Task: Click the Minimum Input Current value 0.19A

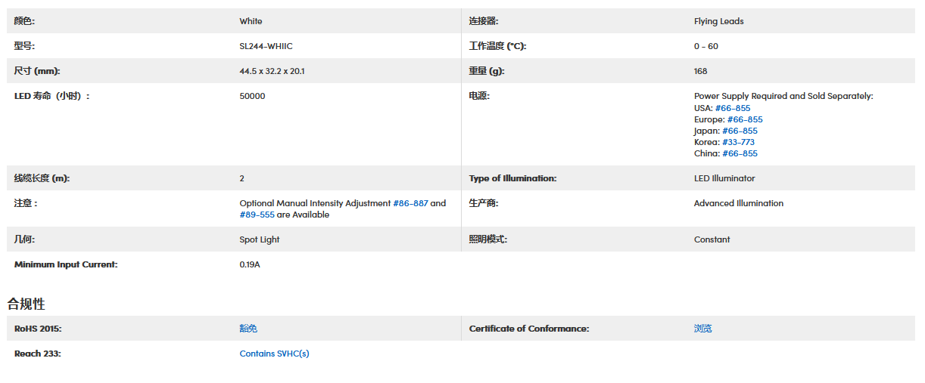Action: pos(250,264)
